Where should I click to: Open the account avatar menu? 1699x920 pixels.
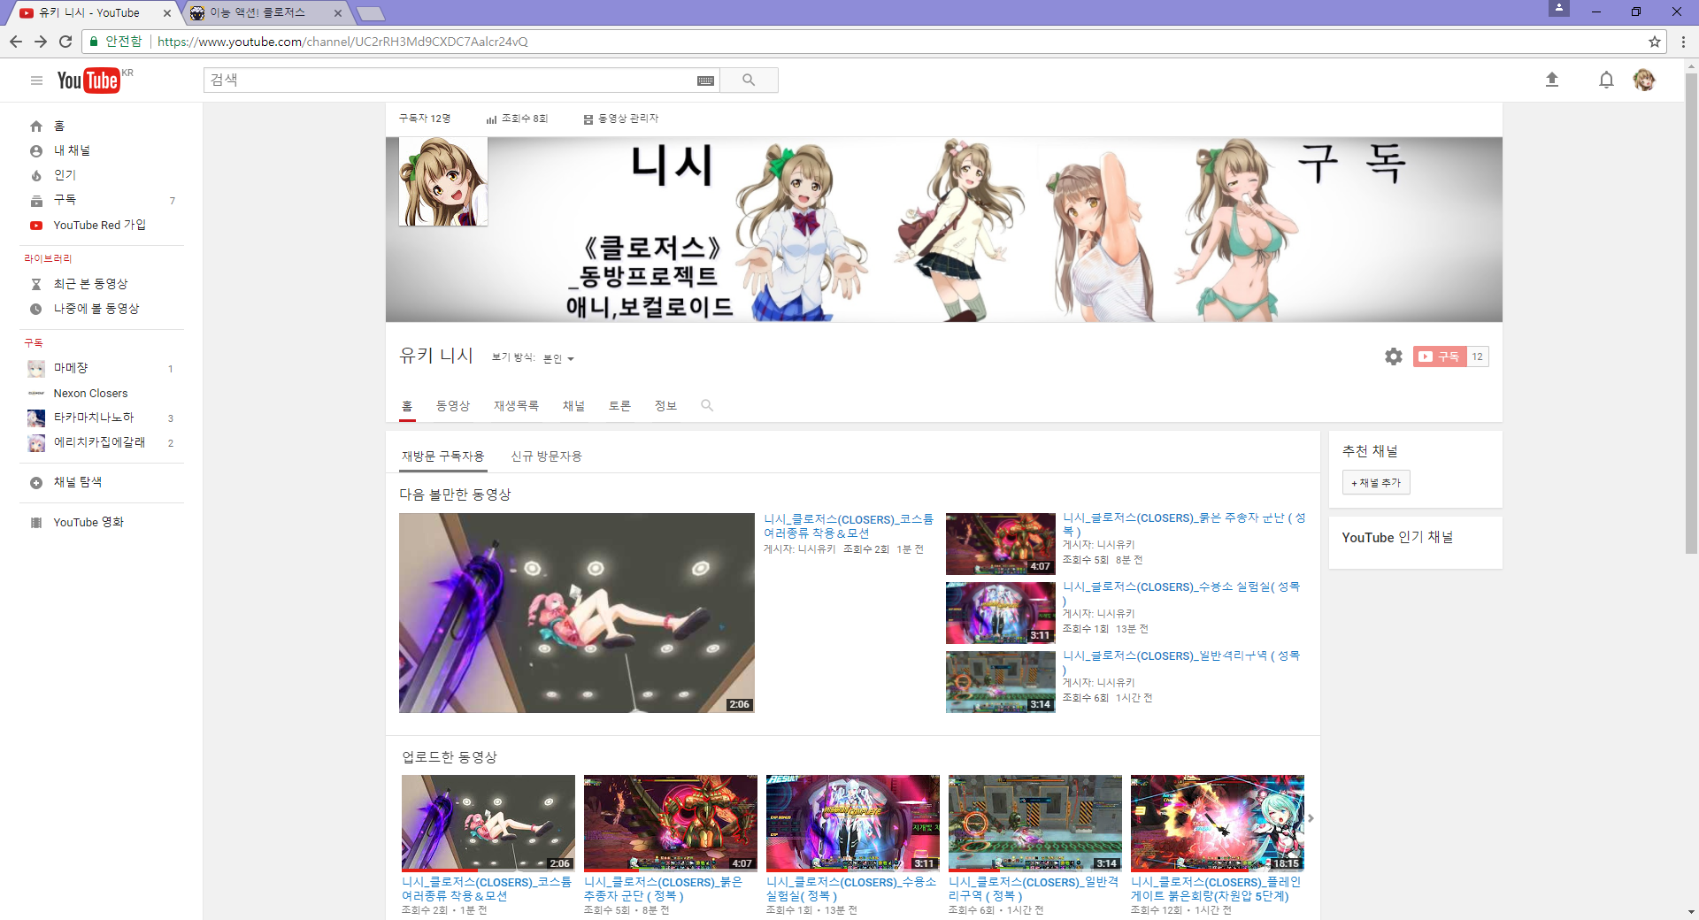tap(1644, 80)
